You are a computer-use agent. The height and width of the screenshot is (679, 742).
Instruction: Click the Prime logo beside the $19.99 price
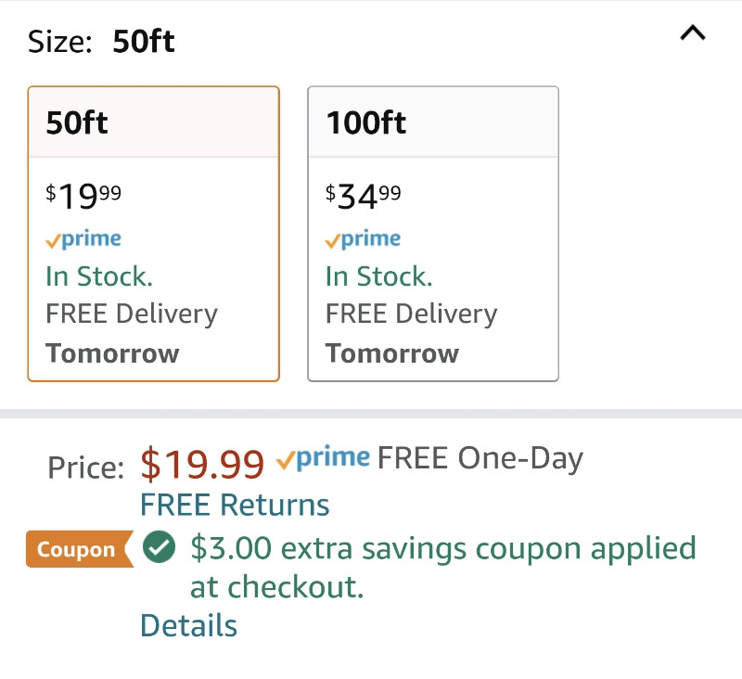click(323, 458)
